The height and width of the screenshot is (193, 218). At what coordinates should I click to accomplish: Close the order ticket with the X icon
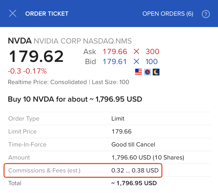[x=13, y=14]
